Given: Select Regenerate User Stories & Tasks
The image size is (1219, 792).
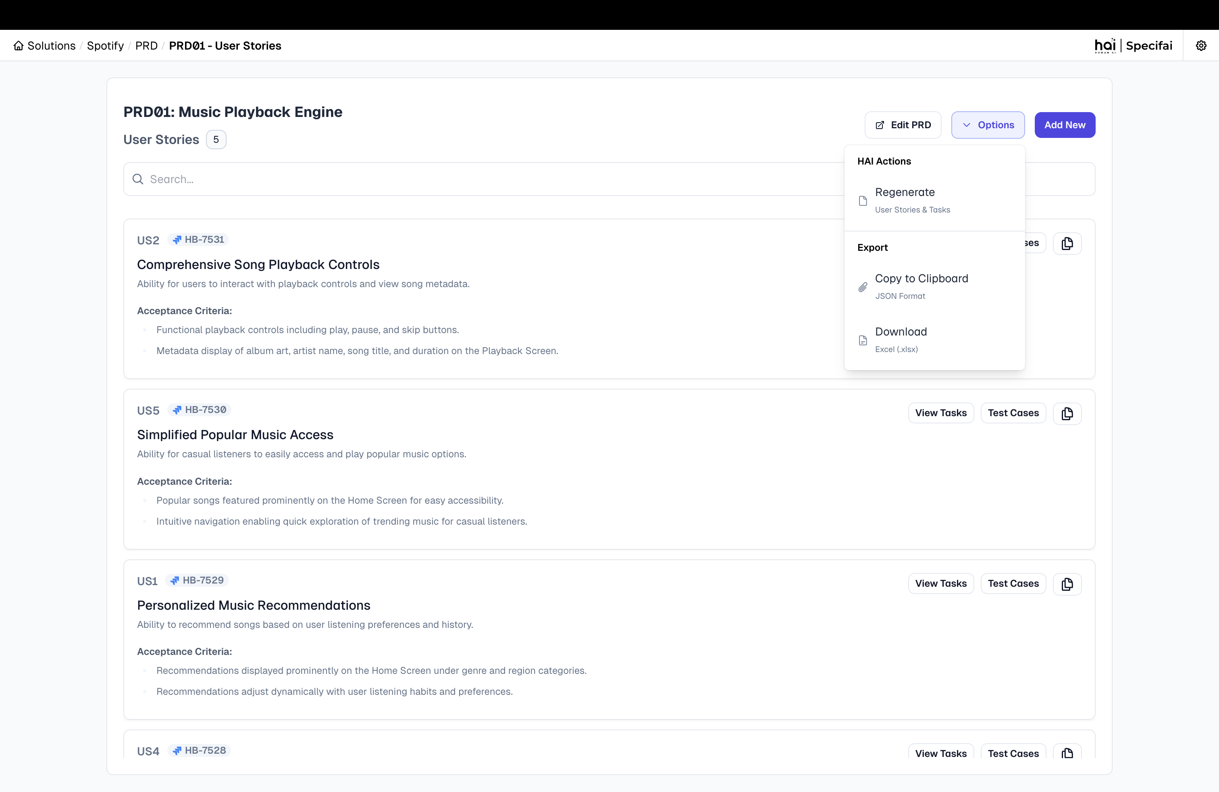Looking at the screenshot, I should (x=934, y=200).
